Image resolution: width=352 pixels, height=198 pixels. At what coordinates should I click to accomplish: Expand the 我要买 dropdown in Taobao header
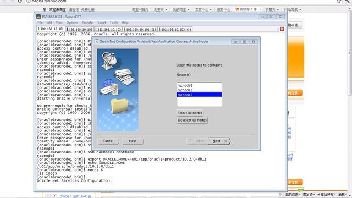coord(160,9)
